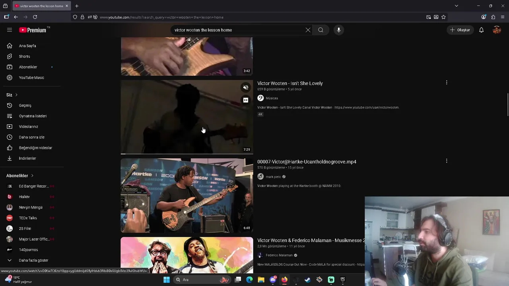Bookmark this page with the star
The width and height of the screenshot is (509, 286).
443,17
